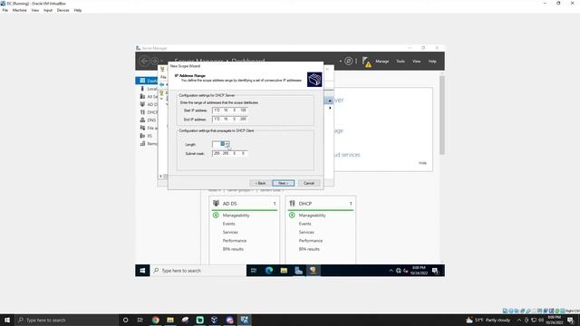Select All Servers in the sidebar
The height and width of the screenshot is (326, 580).
coord(148,97)
